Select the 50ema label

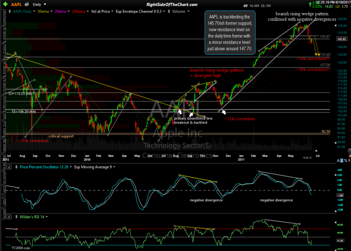click(x=43, y=11)
